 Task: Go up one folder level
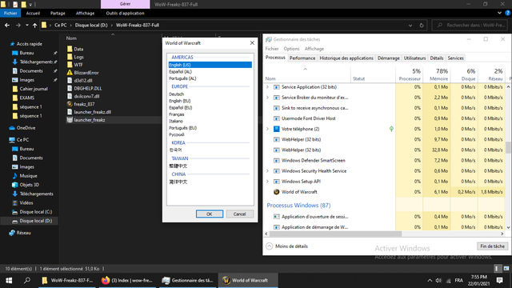(34, 25)
